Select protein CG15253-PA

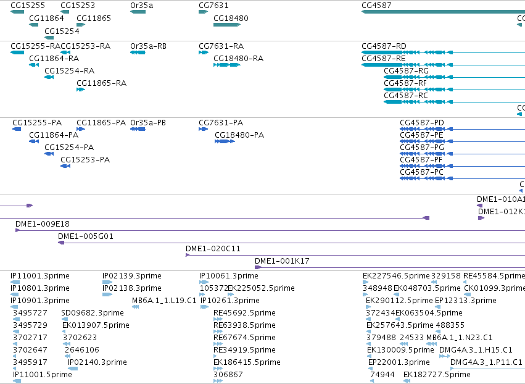coord(65,166)
